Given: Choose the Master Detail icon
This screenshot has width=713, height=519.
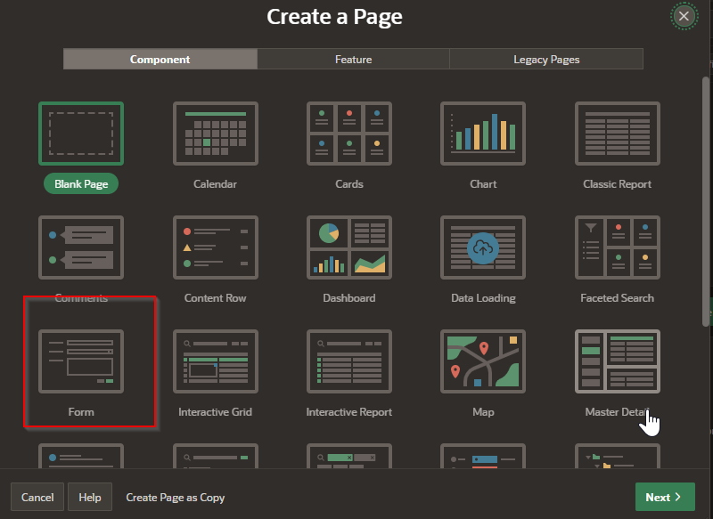Looking at the screenshot, I should [618, 361].
